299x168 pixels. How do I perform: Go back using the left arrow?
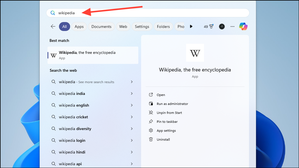click(53, 27)
